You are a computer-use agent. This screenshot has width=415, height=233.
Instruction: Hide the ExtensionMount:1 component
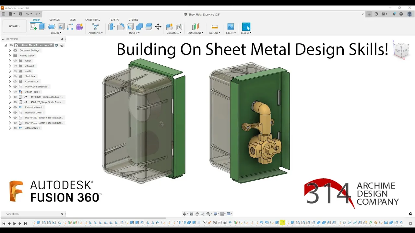pyautogui.click(x=15, y=107)
